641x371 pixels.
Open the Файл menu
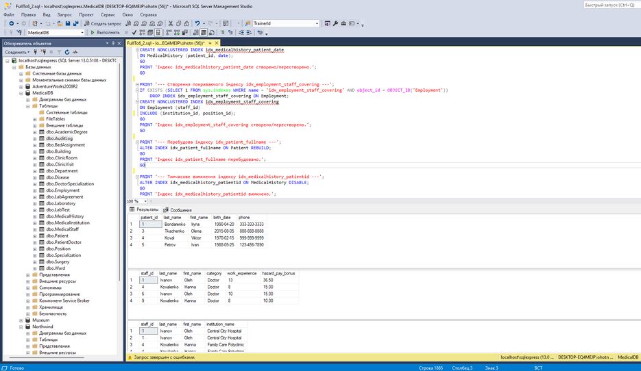coord(9,14)
